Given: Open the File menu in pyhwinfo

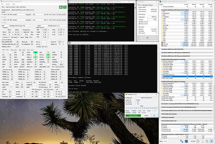Looking at the screenshot, I should 2,4.
